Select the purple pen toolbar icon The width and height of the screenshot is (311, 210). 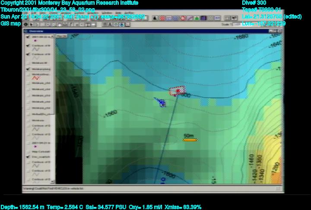(190, 18)
